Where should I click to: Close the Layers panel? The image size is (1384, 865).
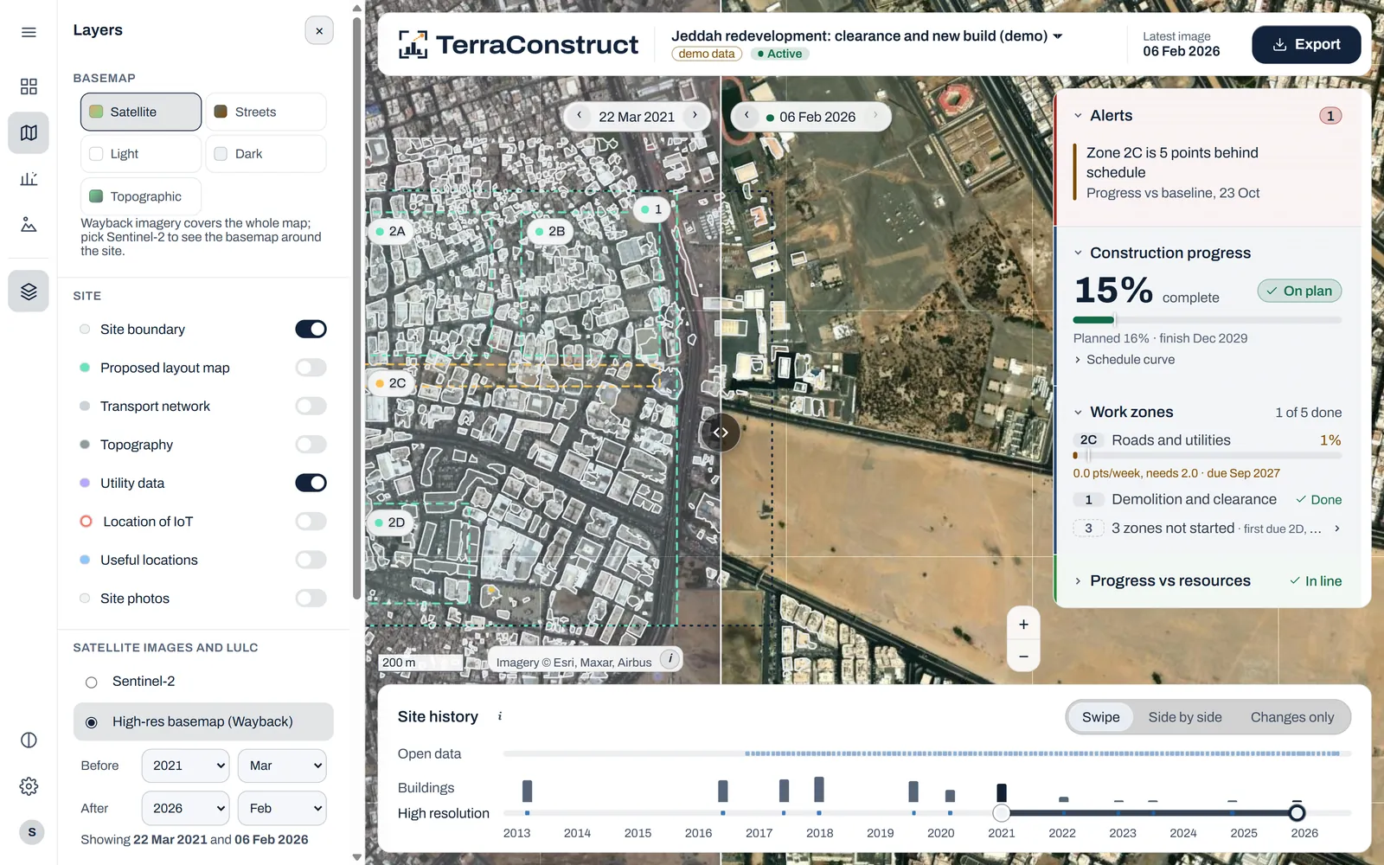click(x=319, y=30)
